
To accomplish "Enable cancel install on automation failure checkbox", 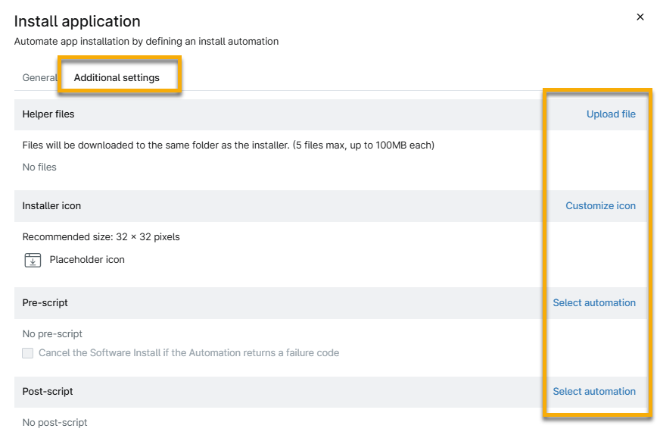I will click(x=27, y=352).
